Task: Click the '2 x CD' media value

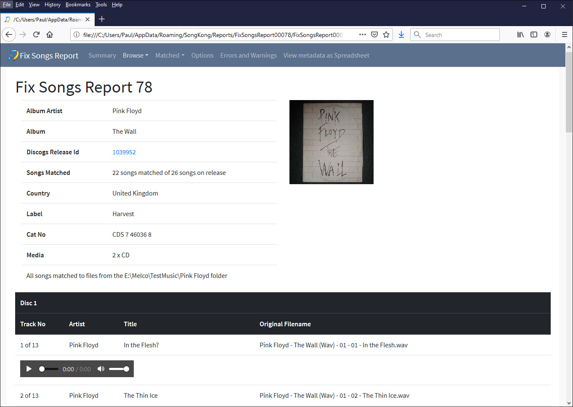Action: [x=121, y=255]
